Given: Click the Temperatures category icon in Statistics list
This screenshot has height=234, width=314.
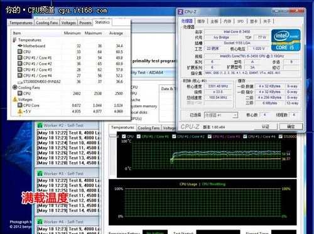Looking at the screenshot, I should 14,40.
